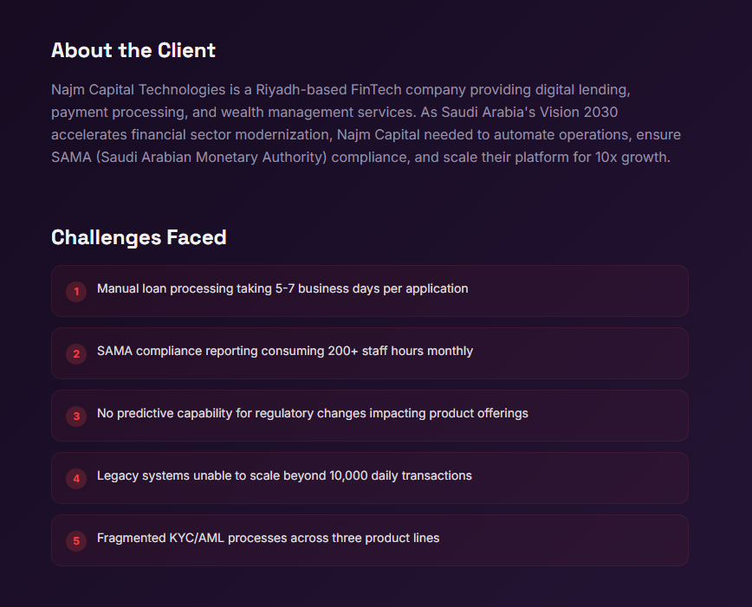Select the manual loan processing challenge text
This screenshot has height=607, width=752.
pyautogui.click(x=282, y=288)
